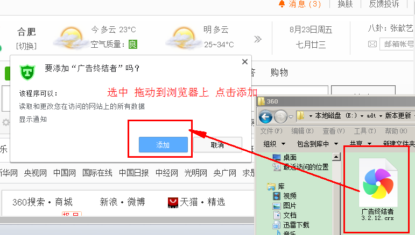
Task: Open the 中国网 link
Action: 64,173
